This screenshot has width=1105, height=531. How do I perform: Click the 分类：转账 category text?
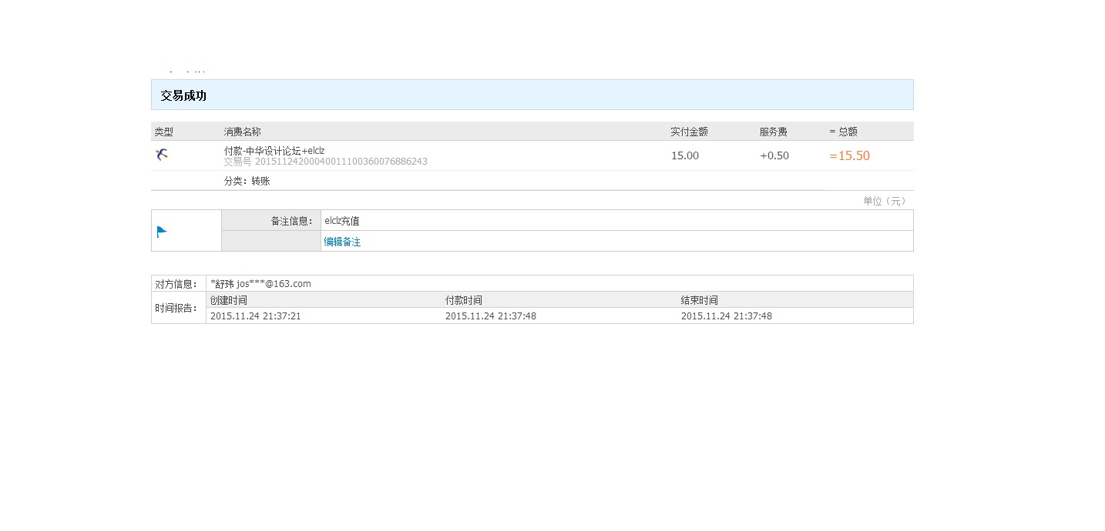[247, 182]
